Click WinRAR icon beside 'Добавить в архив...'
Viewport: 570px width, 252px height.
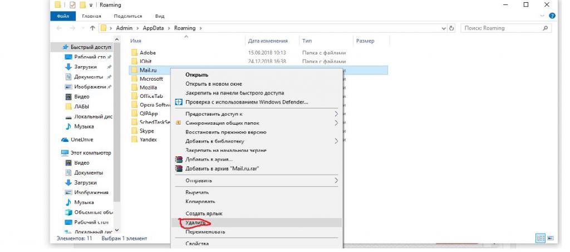tap(179, 160)
